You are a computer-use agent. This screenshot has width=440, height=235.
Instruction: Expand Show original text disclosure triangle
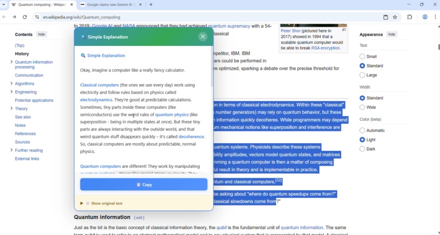click(x=82, y=203)
